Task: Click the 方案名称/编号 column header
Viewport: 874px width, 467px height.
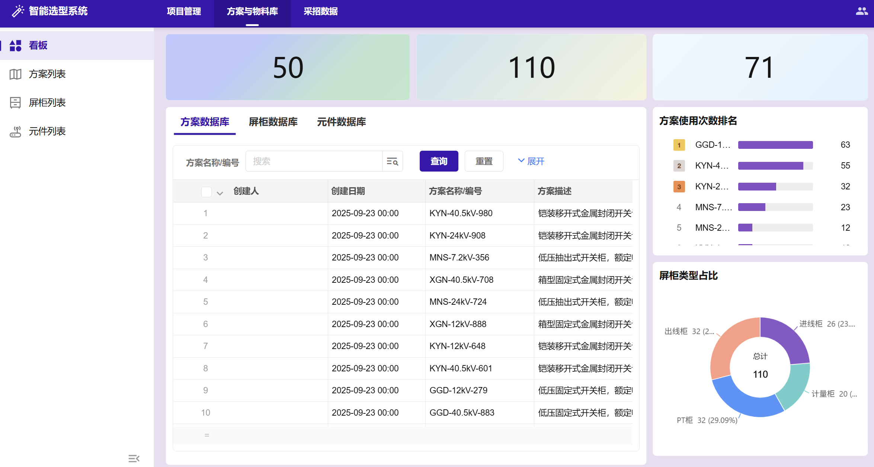Action: 480,191
